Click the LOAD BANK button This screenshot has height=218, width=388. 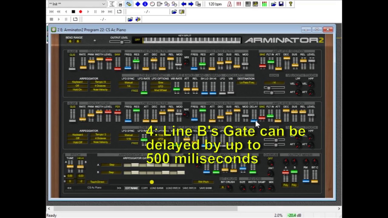(x=157, y=188)
